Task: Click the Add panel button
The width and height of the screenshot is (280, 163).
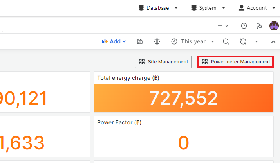Action: (x=113, y=41)
